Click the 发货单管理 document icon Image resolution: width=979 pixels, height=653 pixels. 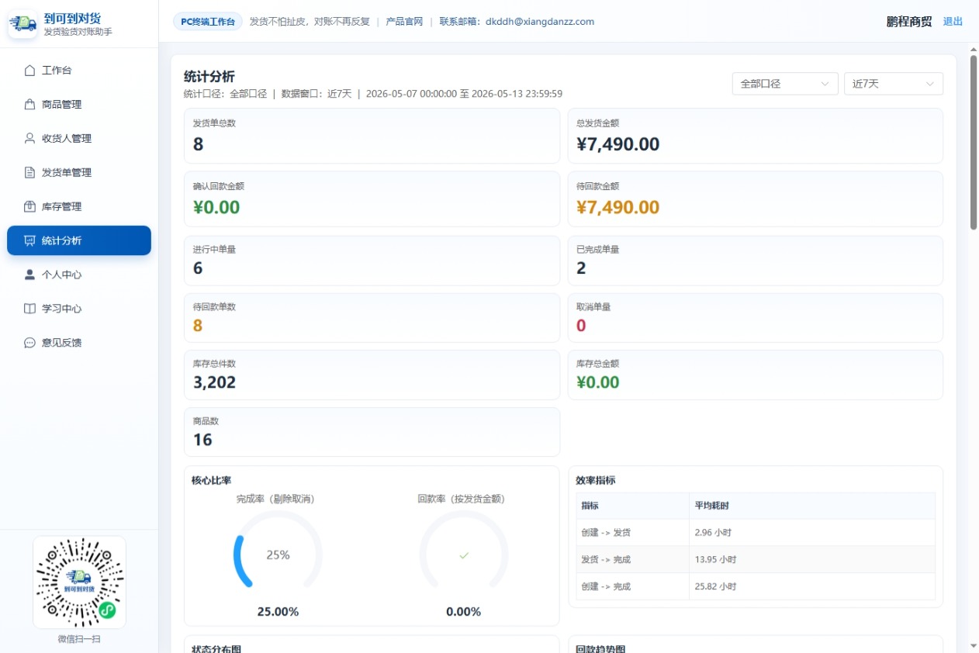(29, 173)
